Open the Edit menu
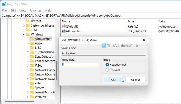 click(x=13, y=10)
